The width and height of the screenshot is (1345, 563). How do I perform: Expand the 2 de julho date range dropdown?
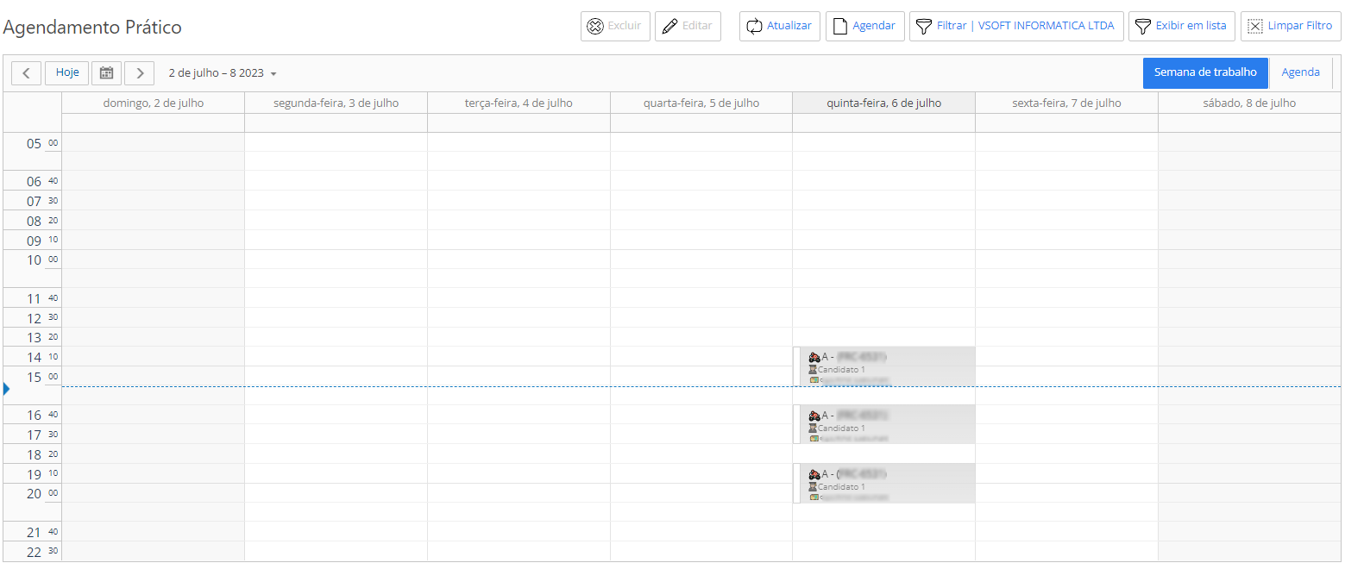click(223, 73)
